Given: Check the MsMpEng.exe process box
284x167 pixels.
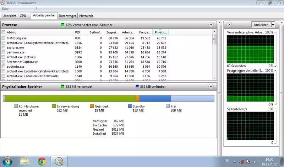Looking at the screenshot, I should [x=4, y=38].
